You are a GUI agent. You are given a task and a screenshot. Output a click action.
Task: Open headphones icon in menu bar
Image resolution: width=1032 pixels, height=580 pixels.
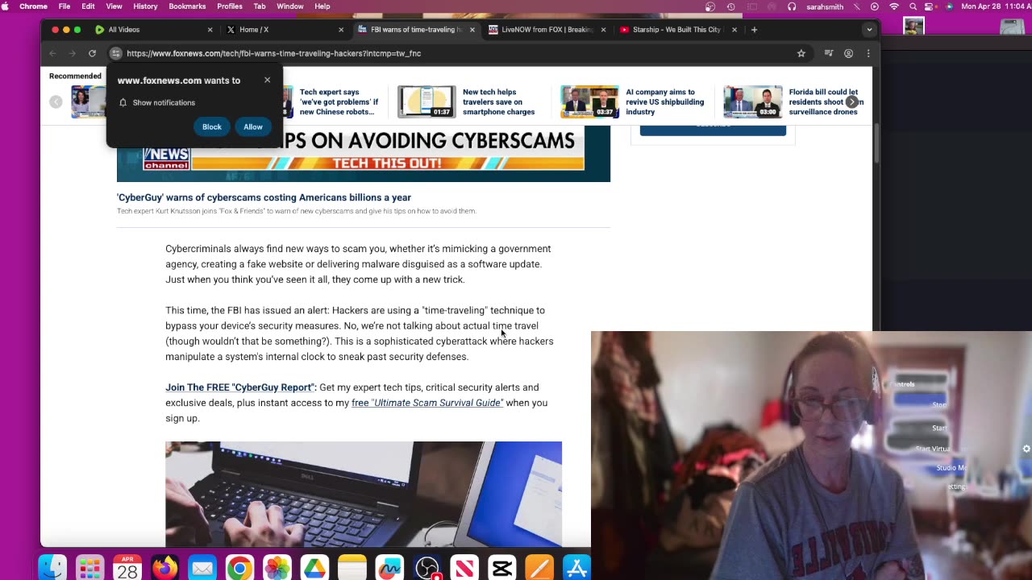(792, 6)
